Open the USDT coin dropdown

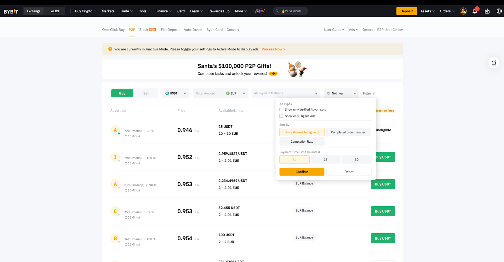176,93
